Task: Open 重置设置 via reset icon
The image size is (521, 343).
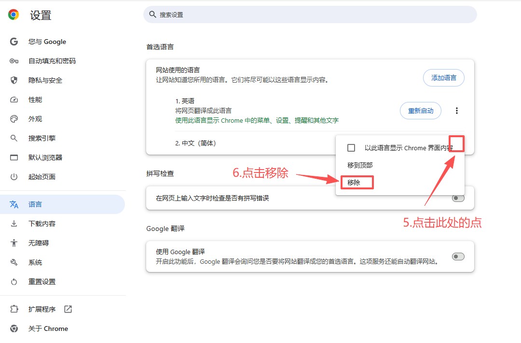Action: pyautogui.click(x=14, y=281)
